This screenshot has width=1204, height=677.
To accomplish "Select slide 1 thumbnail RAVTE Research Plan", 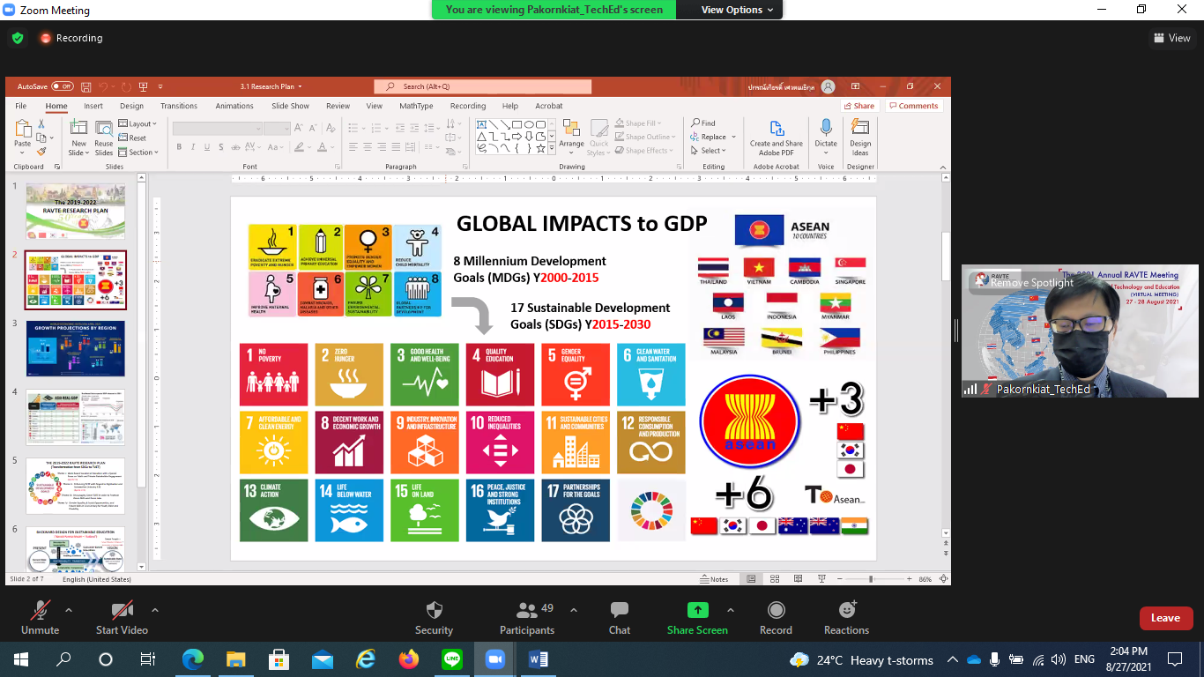I will pos(75,212).
